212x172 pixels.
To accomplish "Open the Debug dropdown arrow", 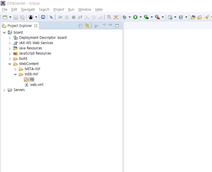I will (x=130, y=17).
